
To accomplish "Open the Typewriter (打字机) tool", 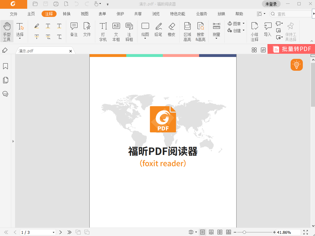I will (103, 30).
